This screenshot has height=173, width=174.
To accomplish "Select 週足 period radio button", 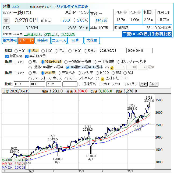I will (30, 51).
